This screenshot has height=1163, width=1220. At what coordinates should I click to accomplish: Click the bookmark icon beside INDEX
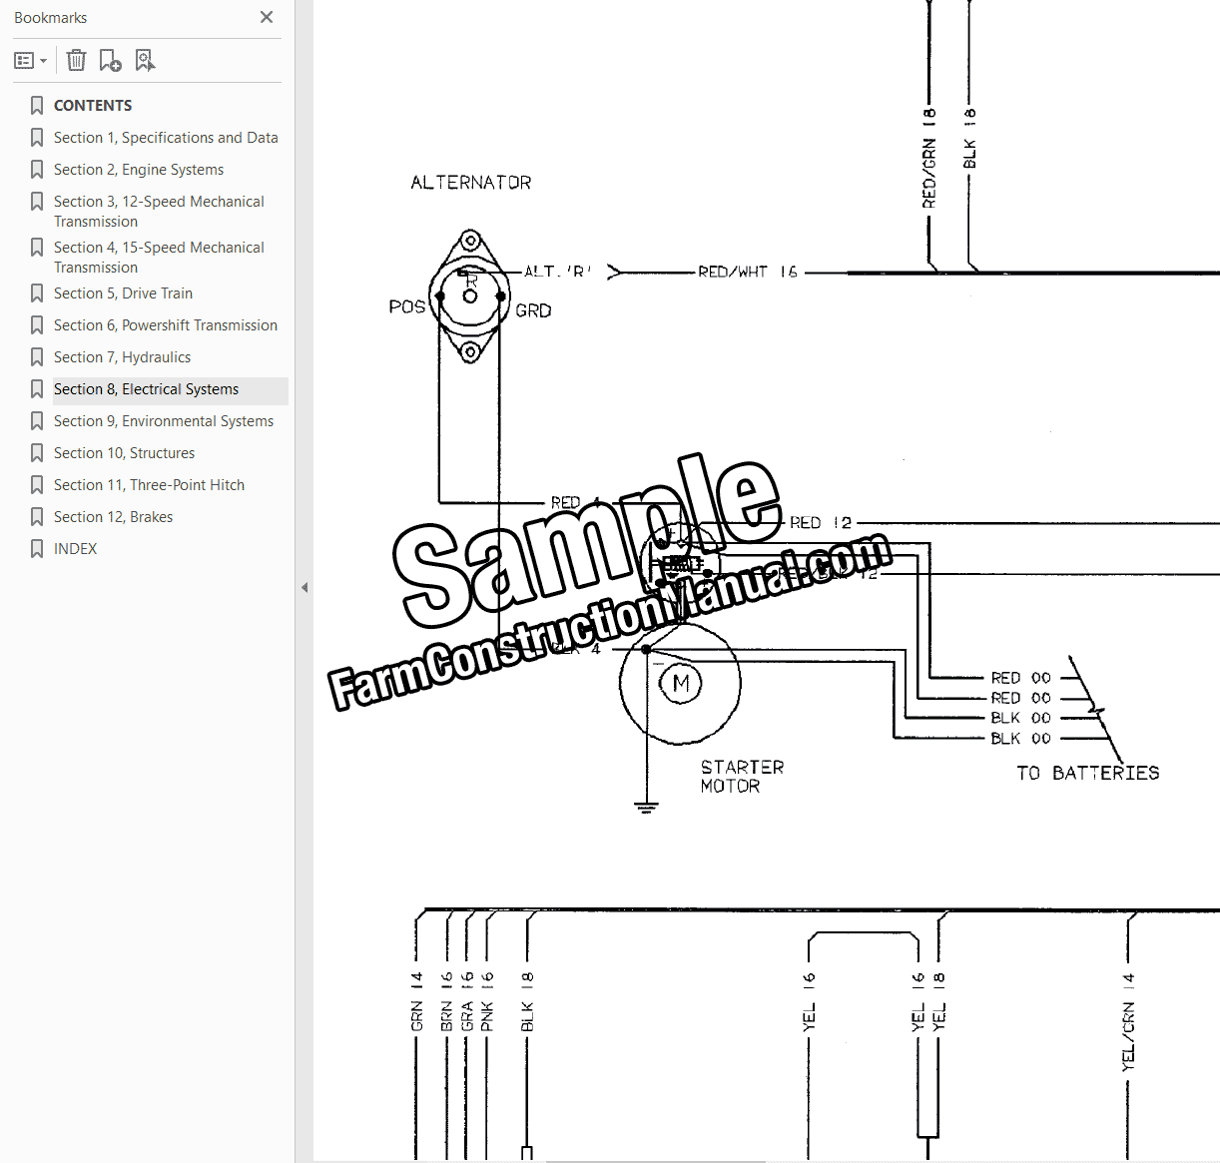[37, 549]
